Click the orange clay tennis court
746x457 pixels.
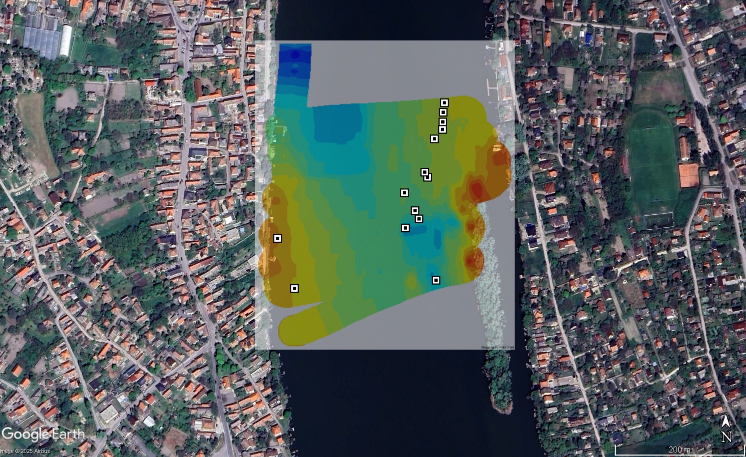tap(688, 175)
